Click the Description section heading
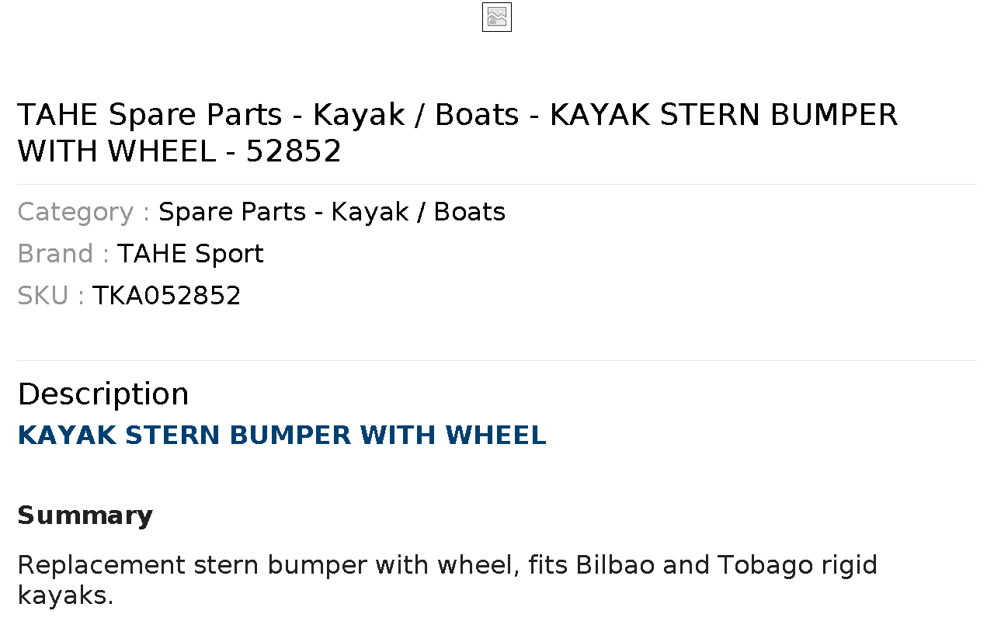The image size is (994, 635). pyautogui.click(x=103, y=394)
